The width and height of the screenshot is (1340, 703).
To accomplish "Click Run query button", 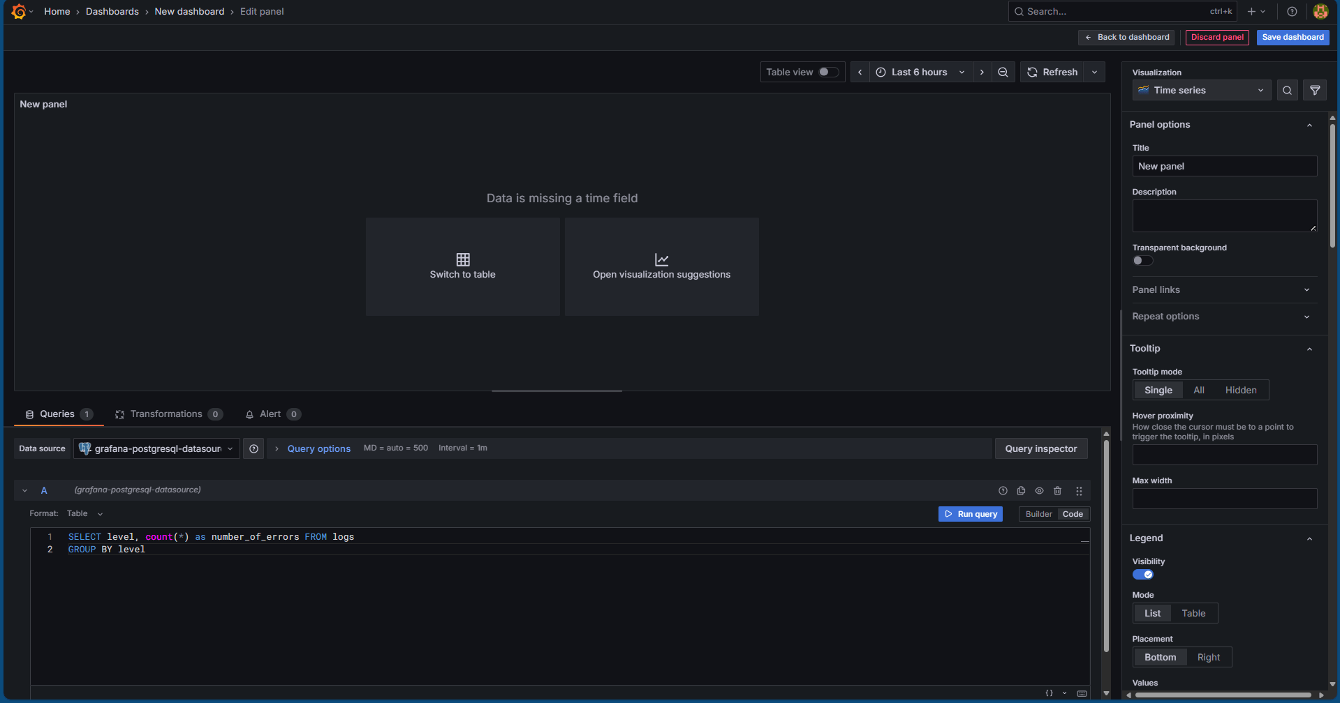I will tap(970, 514).
